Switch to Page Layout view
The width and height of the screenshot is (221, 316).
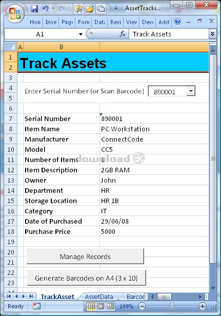101,306
